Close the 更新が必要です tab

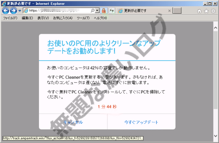click(x=169, y=11)
